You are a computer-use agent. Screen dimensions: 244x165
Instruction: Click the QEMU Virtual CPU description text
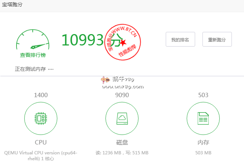40,155
